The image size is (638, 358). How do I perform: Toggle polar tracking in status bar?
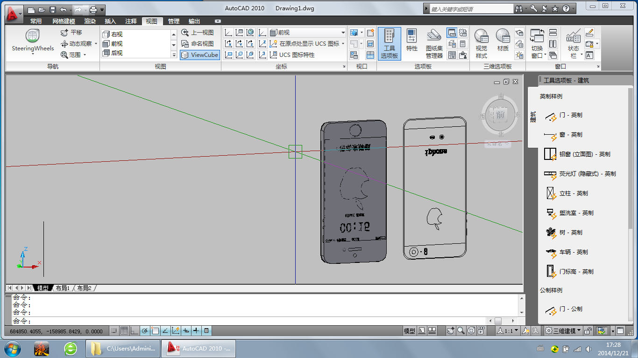(x=145, y=331)
